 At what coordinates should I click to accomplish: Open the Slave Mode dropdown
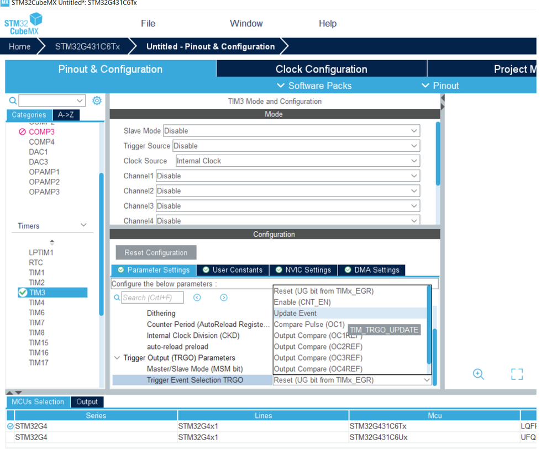pos(292,131)
